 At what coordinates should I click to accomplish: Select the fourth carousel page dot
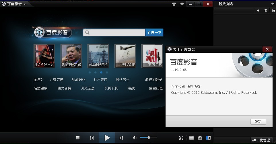coord(107,72)
